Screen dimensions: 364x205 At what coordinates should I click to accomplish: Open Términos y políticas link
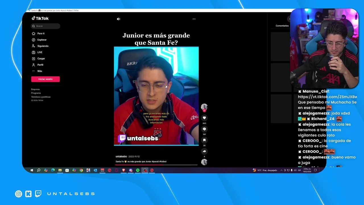[x=41, y=97]
